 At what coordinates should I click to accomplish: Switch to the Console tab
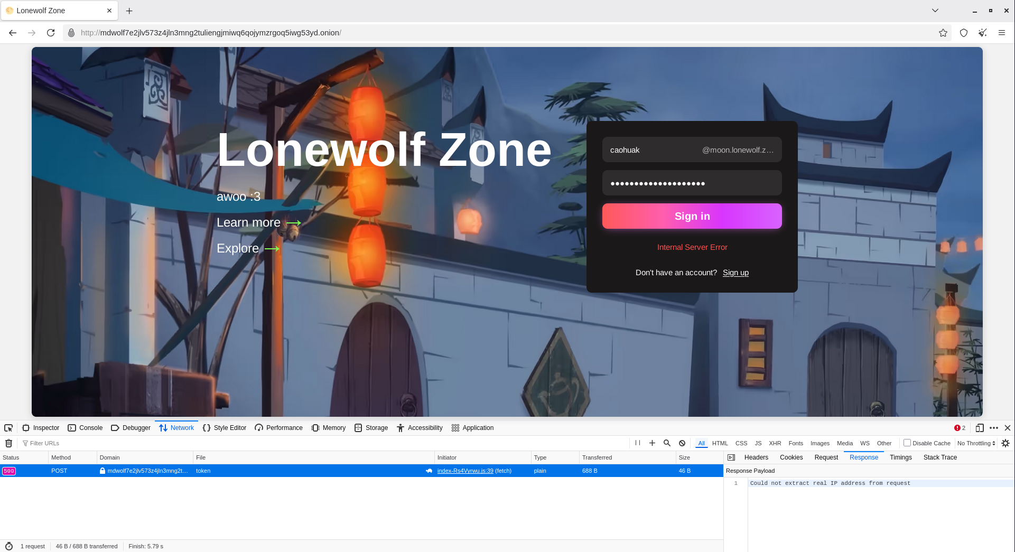tap(85, 428)
